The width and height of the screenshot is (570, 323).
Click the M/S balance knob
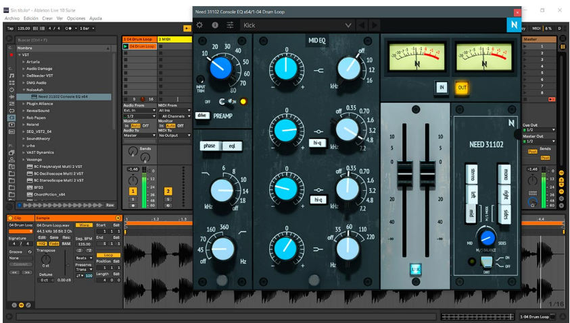[x=487, y=238]
